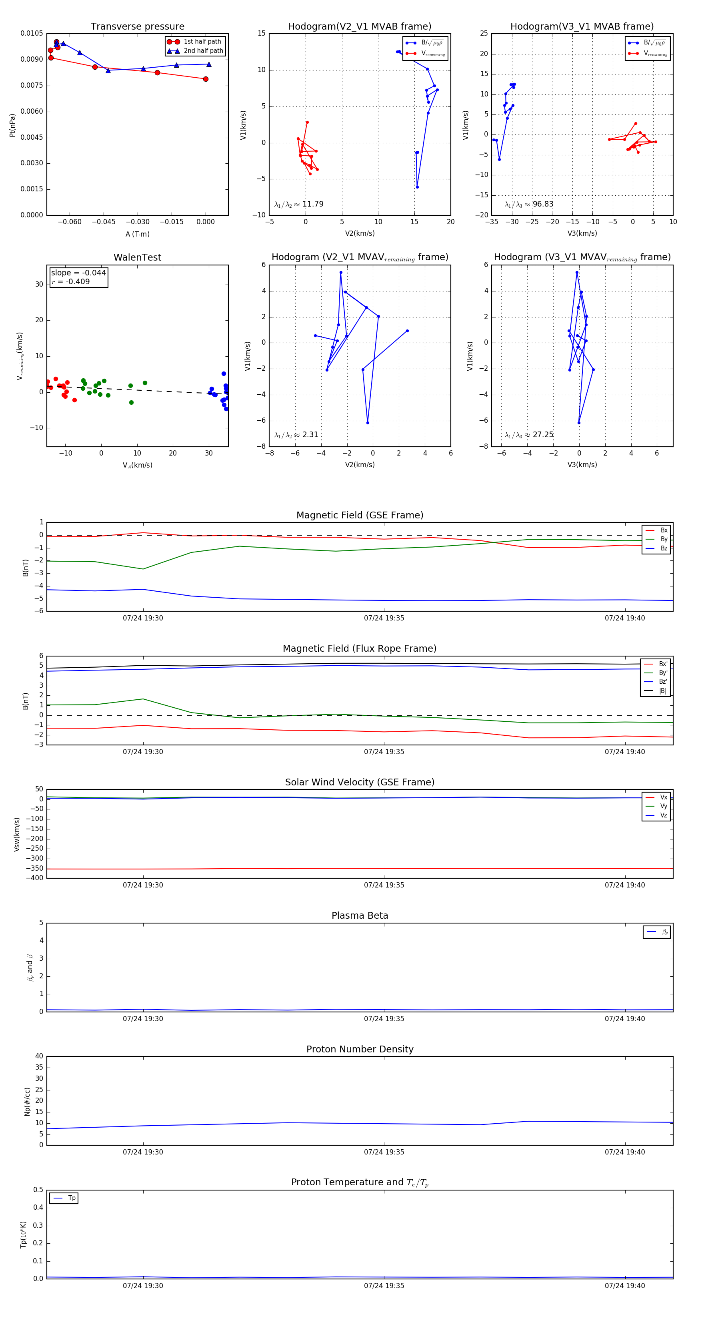Click the 'Vsw(km/s)' y-axis label
The image size is (720, 1321).
pyautogui.click(x=17, y=834)
